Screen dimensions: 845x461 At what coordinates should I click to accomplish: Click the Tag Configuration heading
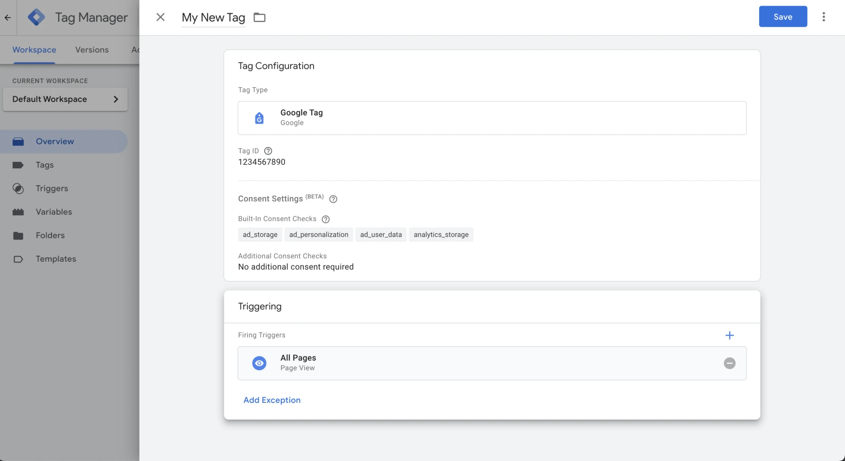276,66
